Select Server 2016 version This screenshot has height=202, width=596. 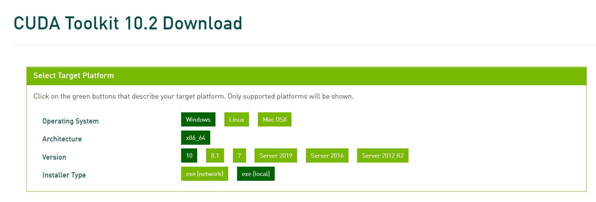coord(327,155)
